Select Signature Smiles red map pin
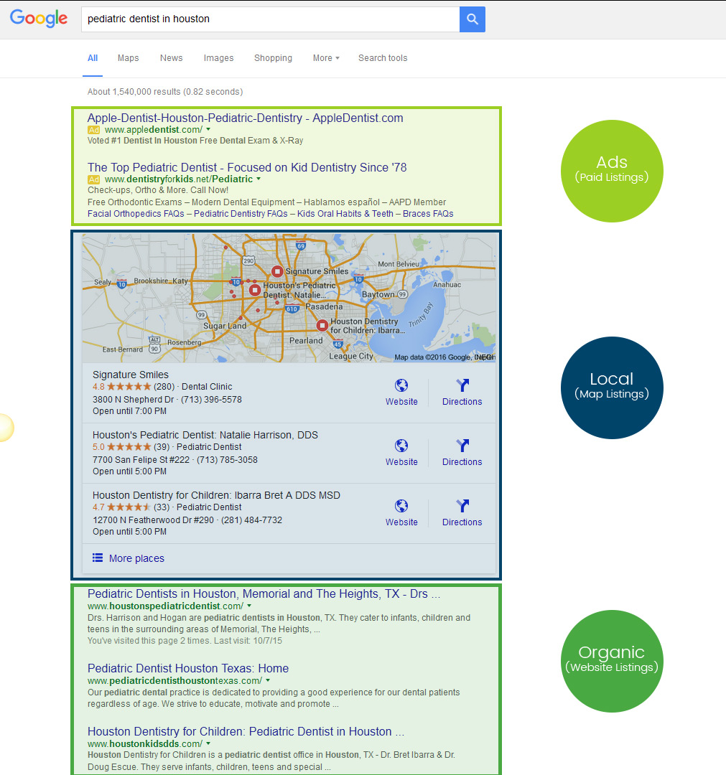726x775 pixels. point(277,271)
